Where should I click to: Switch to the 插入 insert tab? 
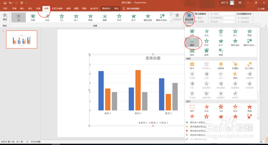coord(22,8)
